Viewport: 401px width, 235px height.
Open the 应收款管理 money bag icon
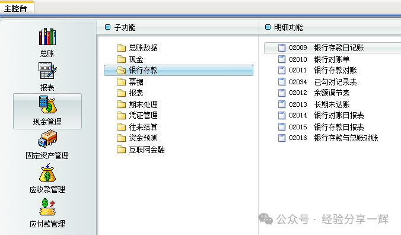click(x=47, y=173)
